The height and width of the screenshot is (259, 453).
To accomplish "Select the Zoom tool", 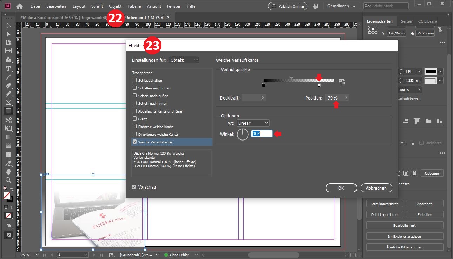I will coord(8,180).
